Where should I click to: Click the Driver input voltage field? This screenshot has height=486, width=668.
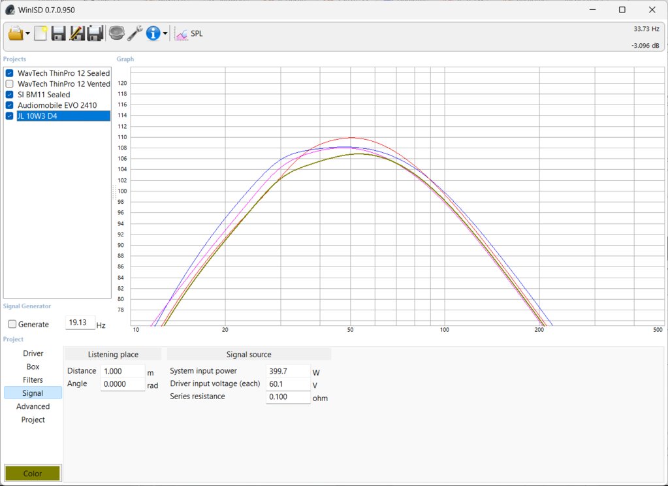coord(288,384)
